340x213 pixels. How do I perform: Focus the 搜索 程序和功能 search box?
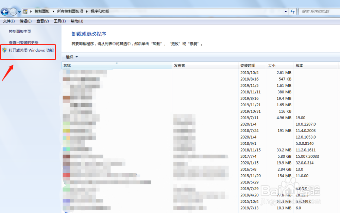[319, 12]
